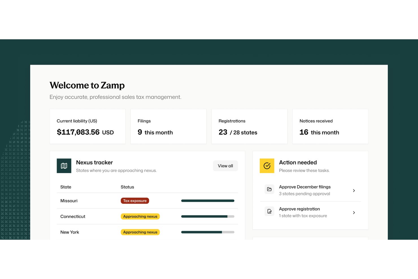418x279 pixels.
Task: Click 'Please review these tasks.' subtitle
Action: point(304,170)
